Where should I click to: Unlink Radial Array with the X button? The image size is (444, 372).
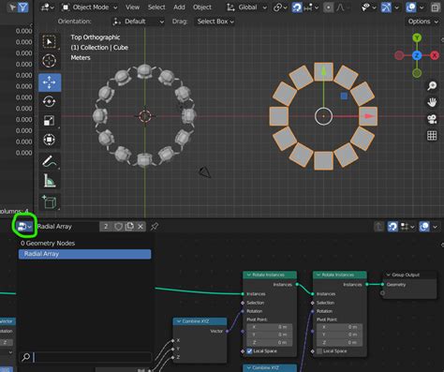141,227
